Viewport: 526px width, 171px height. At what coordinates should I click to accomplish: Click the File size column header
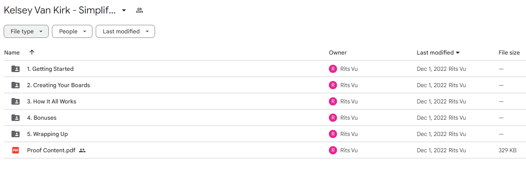point(509,53)
